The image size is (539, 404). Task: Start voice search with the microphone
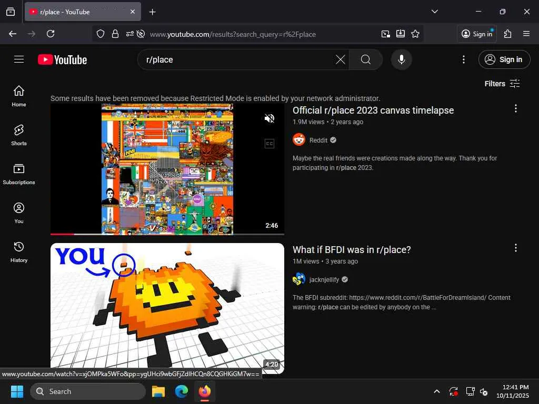coord(401,59)
